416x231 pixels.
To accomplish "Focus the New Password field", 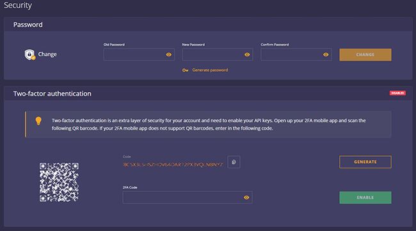I will coord(218,54).
